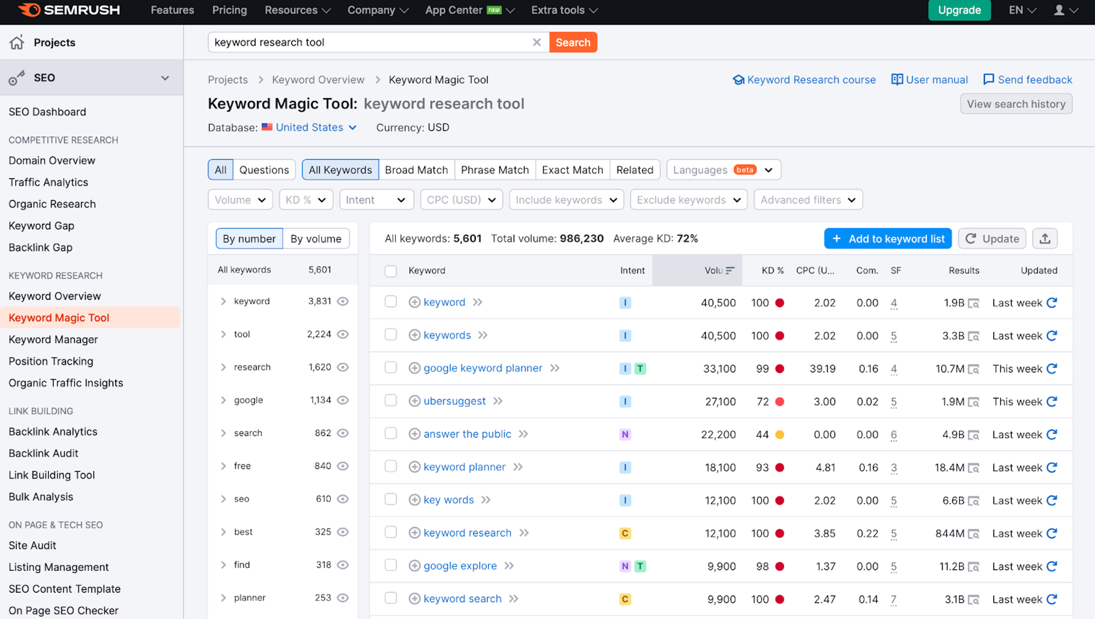Expand the Intent filter dropdown

pos(376,199)
